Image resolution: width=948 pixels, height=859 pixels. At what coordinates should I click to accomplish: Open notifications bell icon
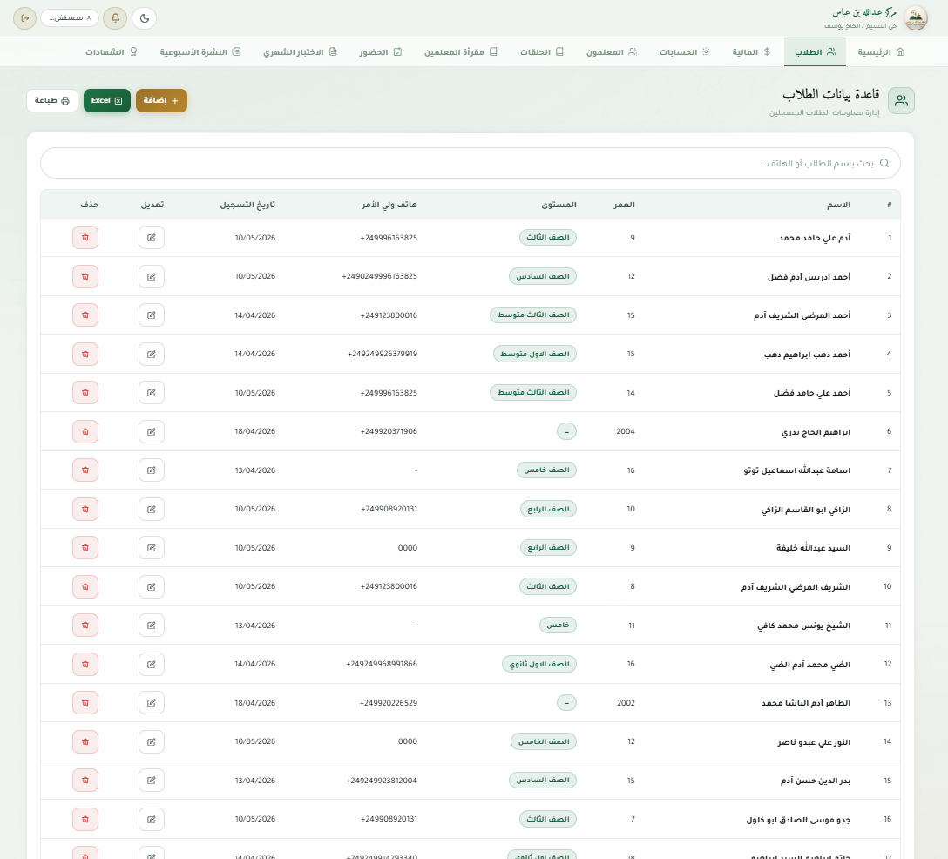click(x=115, y=18)
